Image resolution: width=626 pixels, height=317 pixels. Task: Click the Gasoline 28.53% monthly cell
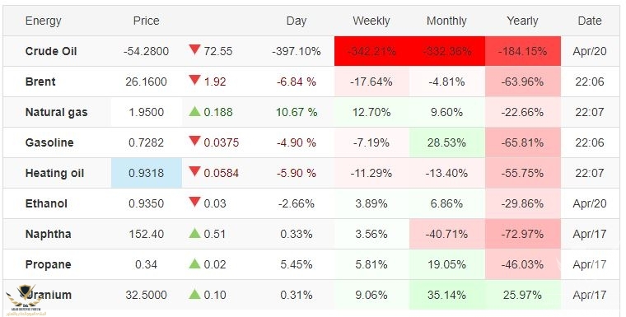point(446,142)
